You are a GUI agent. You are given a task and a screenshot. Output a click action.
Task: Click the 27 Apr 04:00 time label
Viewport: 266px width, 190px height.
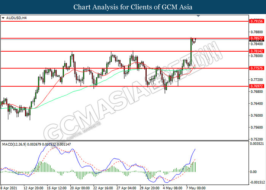127,188
